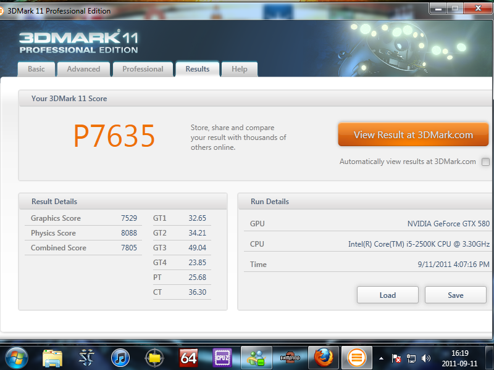Select the Combined Score value 7805
494x370 pixels.
(129, 248)
